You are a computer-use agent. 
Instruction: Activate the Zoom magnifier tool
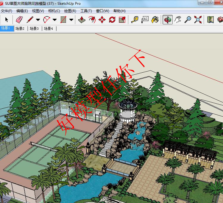pyautogui.click(x=188, y=20)
